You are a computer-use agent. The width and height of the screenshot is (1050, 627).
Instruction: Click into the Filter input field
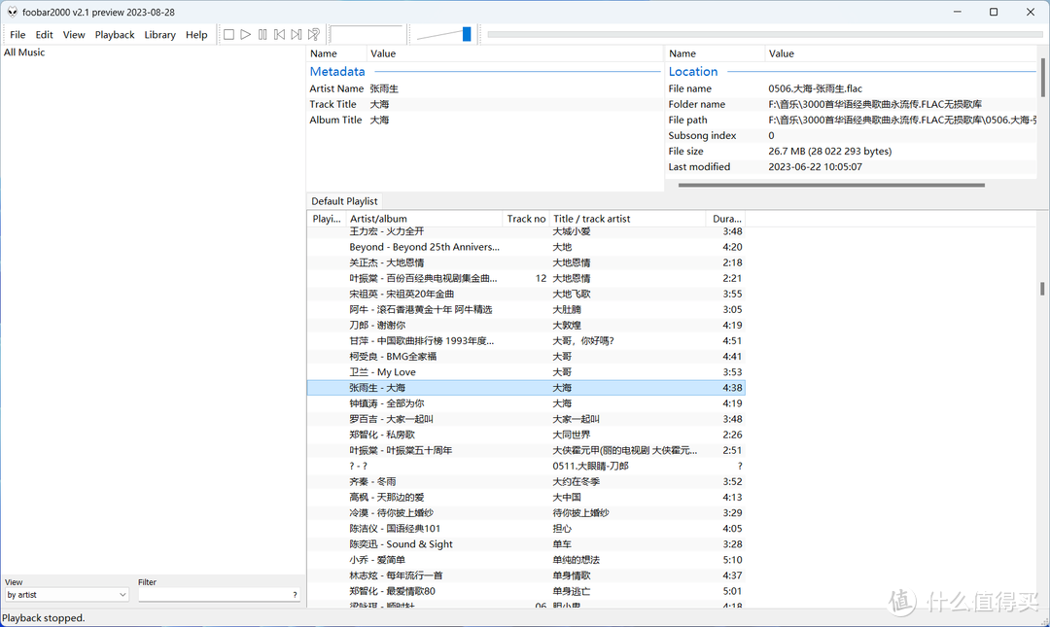pos(214,595)
